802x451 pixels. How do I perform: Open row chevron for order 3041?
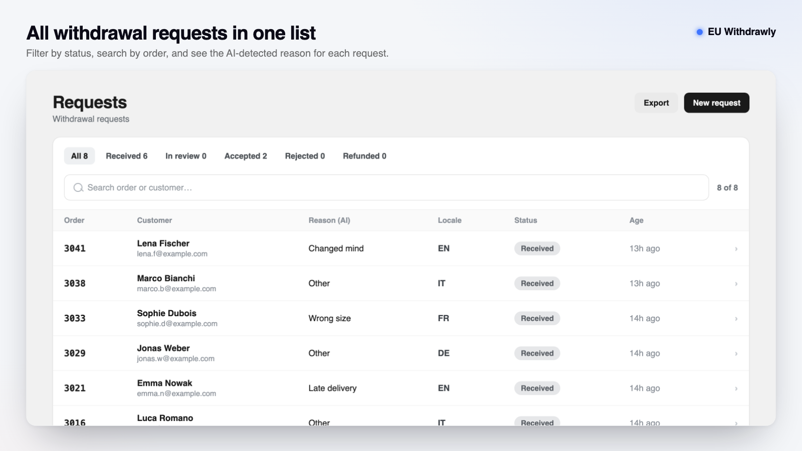[x=736, y=249]
